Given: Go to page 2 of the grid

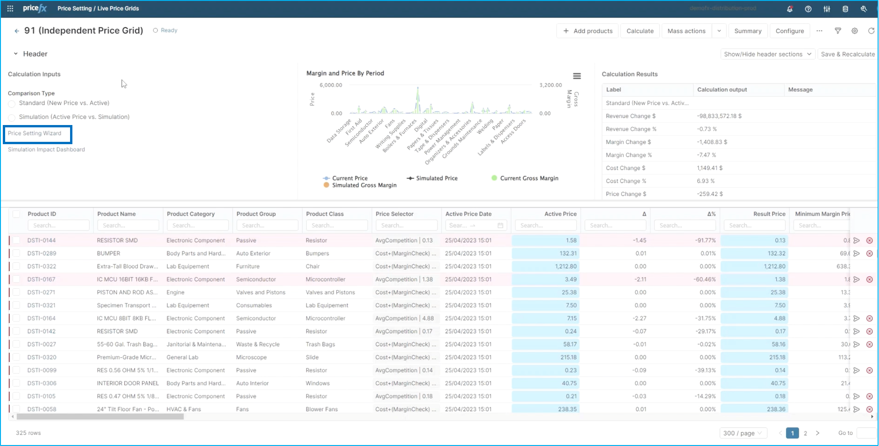Looking at the screenshot, I should pyautogui.click(x=805, y=433).
